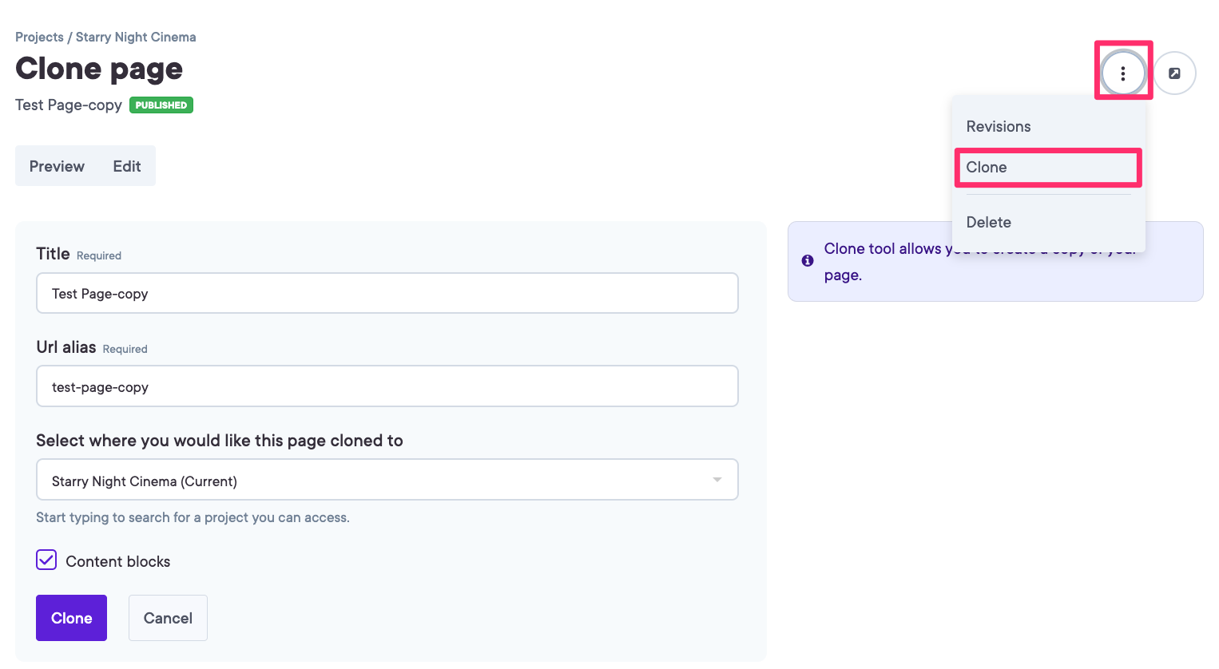The height and width of the screenshot is (669, 1219).
Task: Click the dropdown arrow on the project selector
Action: click(716, 479)
